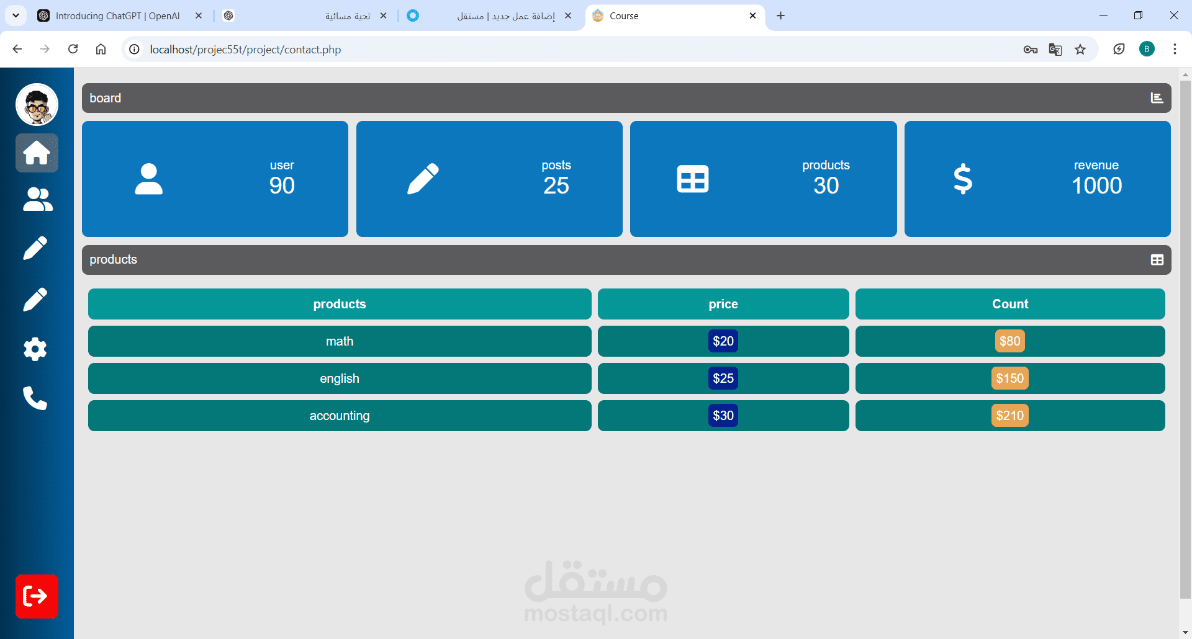Viewport: 1192px width, 639px height.
Task: Click the red logout button
Action: [x=37, y=596]
